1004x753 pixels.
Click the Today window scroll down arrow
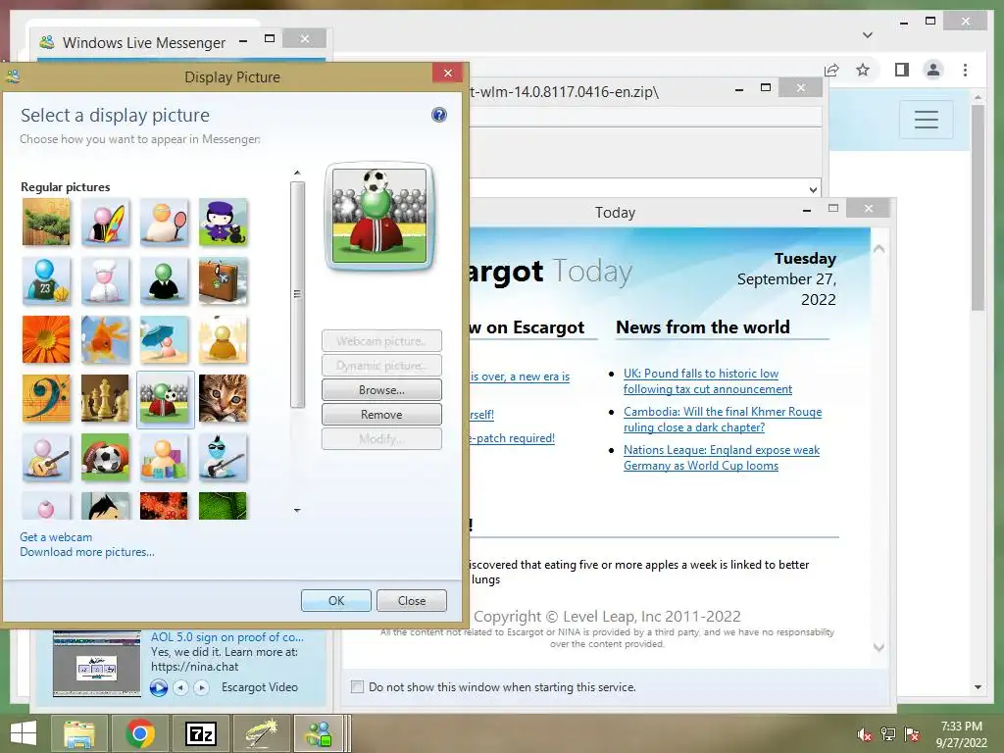pyautogui.click(x=879, y=647)
